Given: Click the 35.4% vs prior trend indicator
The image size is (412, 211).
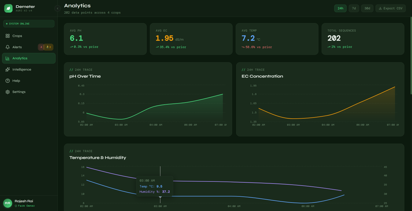Looking at the screenshot, I should pyautogui.click(x=171, y=47).
